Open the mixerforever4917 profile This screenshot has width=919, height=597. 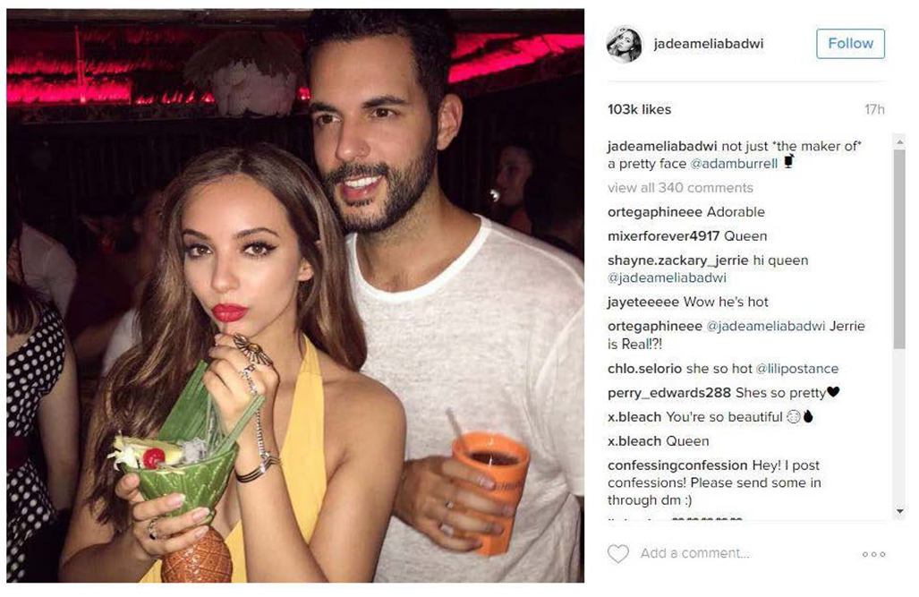[x=663, y=236]
